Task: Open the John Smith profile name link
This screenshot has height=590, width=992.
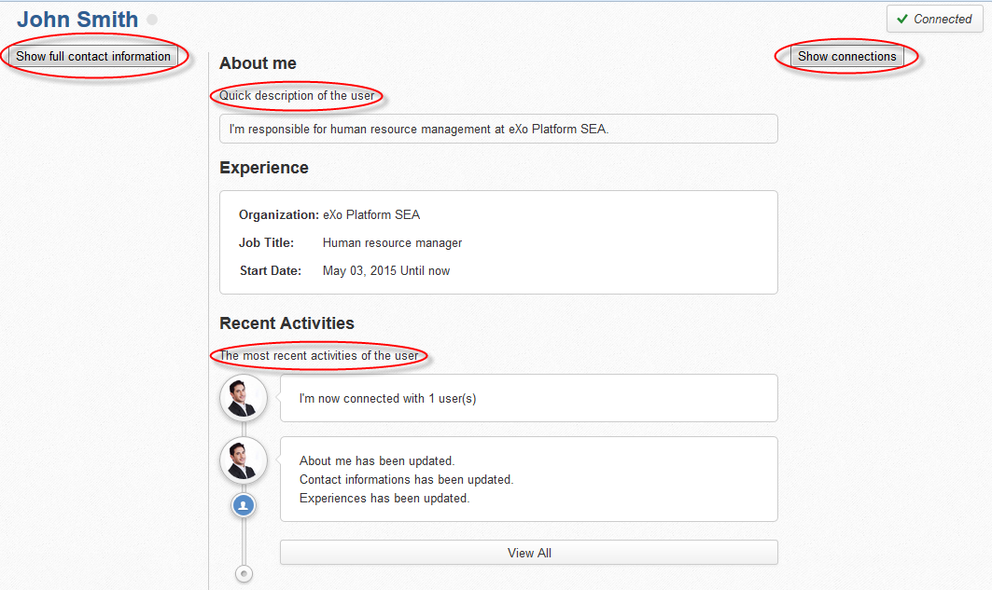Action: click(x=77, y=20)
